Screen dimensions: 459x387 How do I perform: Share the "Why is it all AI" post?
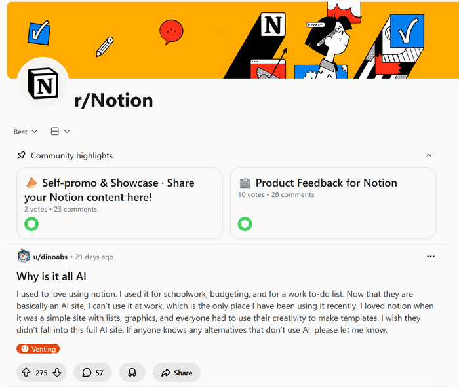tap(176, 373)
